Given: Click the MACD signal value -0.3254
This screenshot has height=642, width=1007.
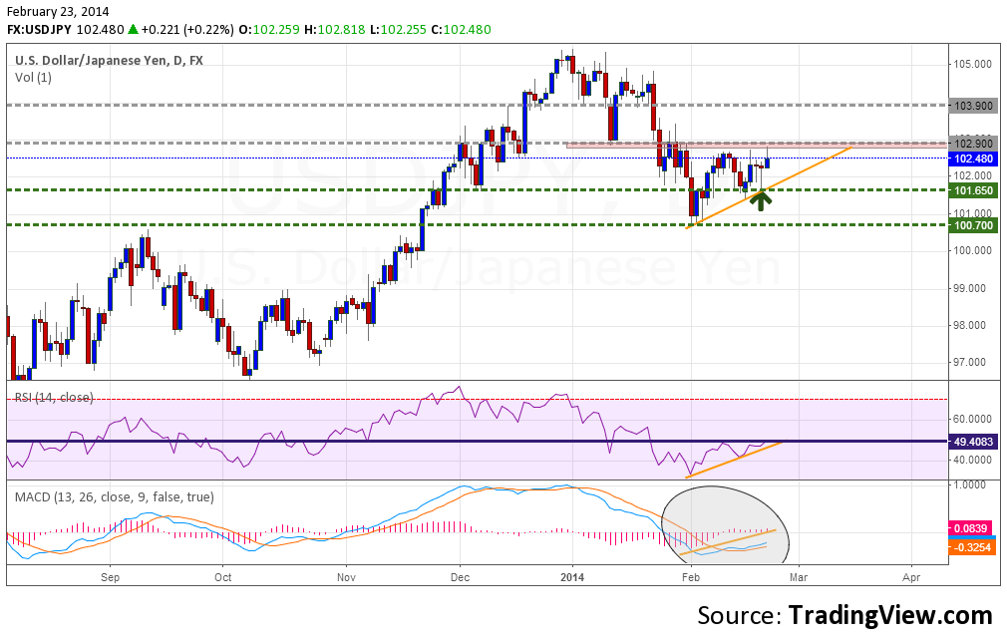Looking at the screenshot, I should coord(971,547).
